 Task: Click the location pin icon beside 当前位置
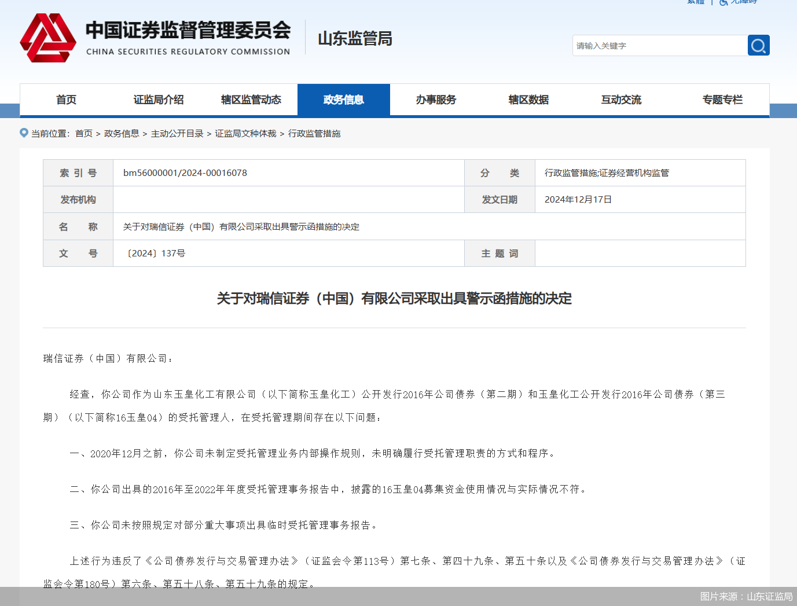pos(24,133)
